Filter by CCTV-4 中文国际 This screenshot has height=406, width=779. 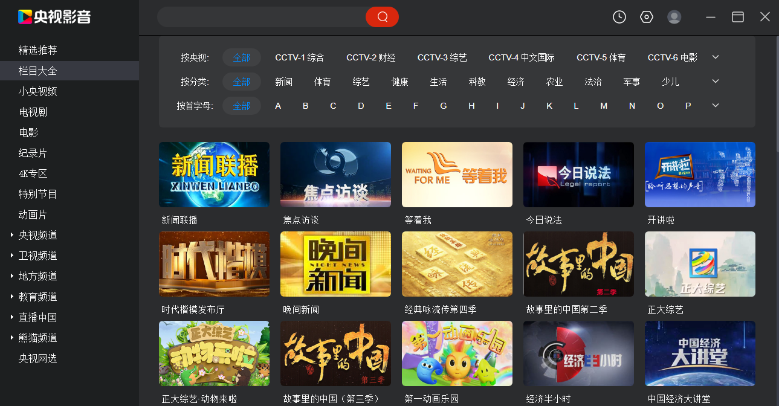pos(522,57)
